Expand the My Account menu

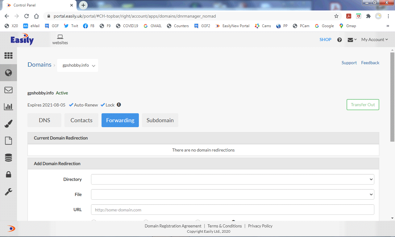[x=374, y=39]
